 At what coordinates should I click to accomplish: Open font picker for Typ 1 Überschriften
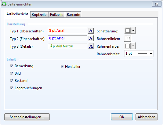tap(91, 31)
